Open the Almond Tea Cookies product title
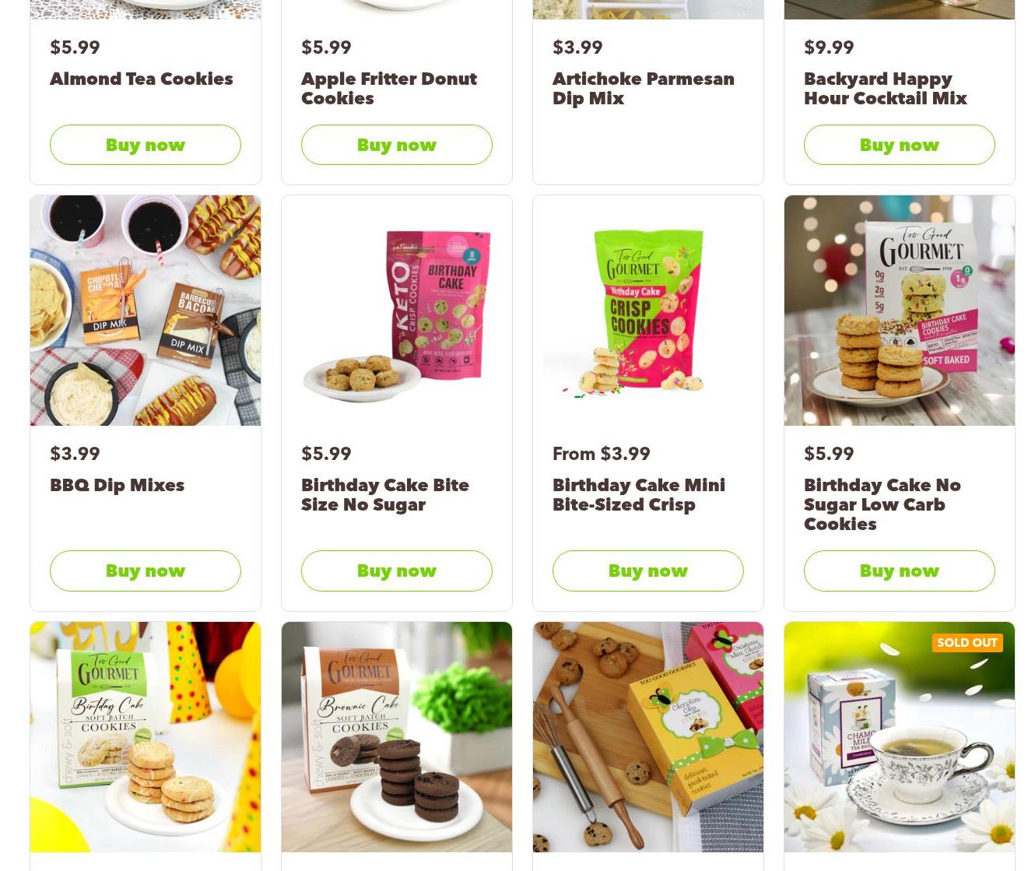The width and height of the screenshot is (1035, 871). coord(142,79)
